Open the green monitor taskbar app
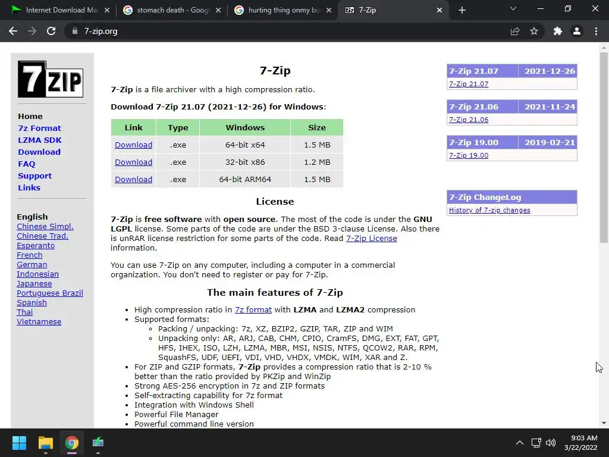Image resolution: width=609 pixels, height=457 pixels. click(98, 443)
